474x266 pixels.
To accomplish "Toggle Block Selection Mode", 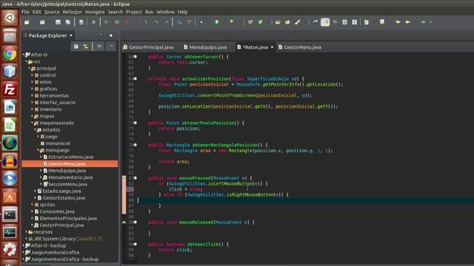I will (x=344, y=22).
